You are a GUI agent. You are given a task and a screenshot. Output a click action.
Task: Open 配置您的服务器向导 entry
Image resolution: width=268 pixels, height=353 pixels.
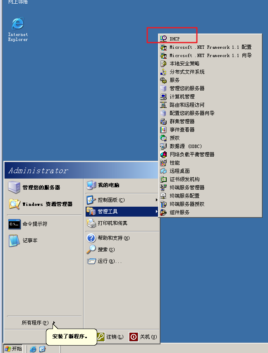click(x=211, y=113)
